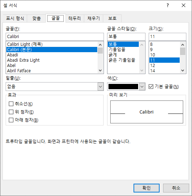Click font list scroll down arrow

click(100, 71)
